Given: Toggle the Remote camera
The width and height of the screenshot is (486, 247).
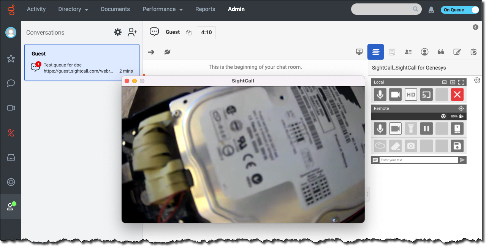Looking at the screenshot, I should (x=396, y=128).
